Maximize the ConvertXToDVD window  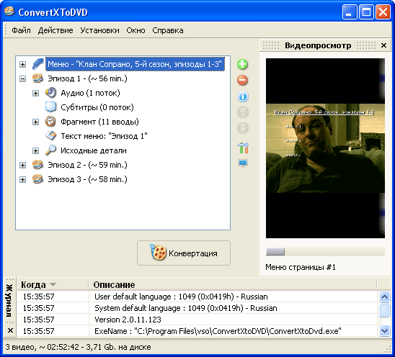tap(366, 12)
